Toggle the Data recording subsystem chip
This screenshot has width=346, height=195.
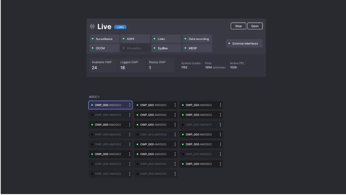click(197, 39)
